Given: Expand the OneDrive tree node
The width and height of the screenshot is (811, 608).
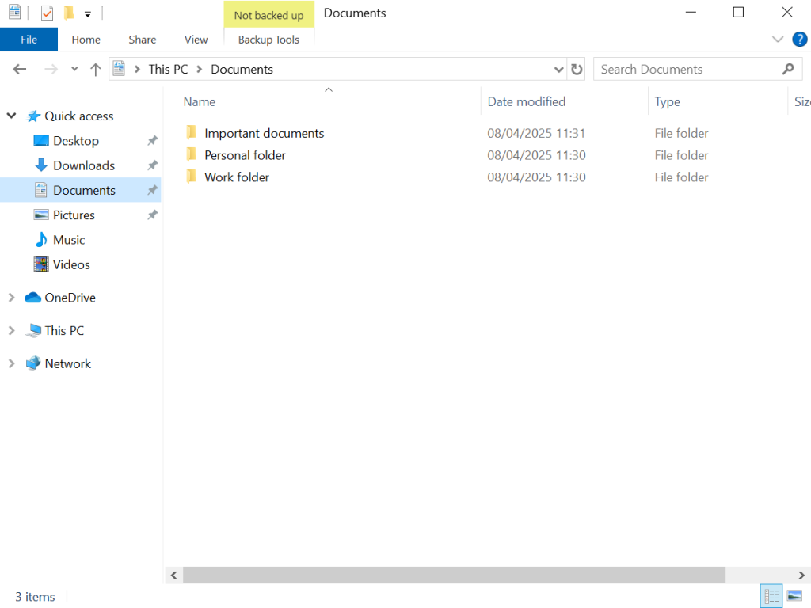Looking at the screenshot, I should 11,298.
